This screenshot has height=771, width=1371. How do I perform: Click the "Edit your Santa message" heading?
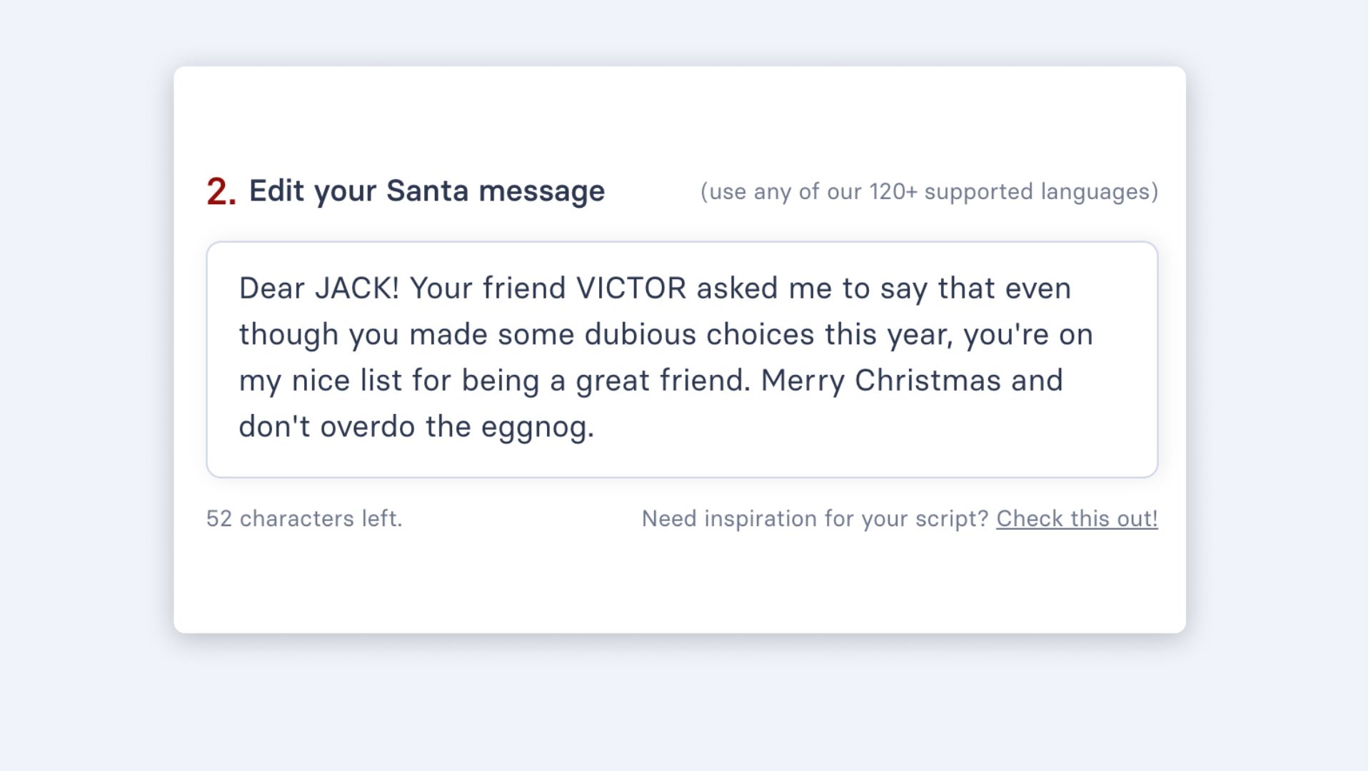[x=426, y=191]
